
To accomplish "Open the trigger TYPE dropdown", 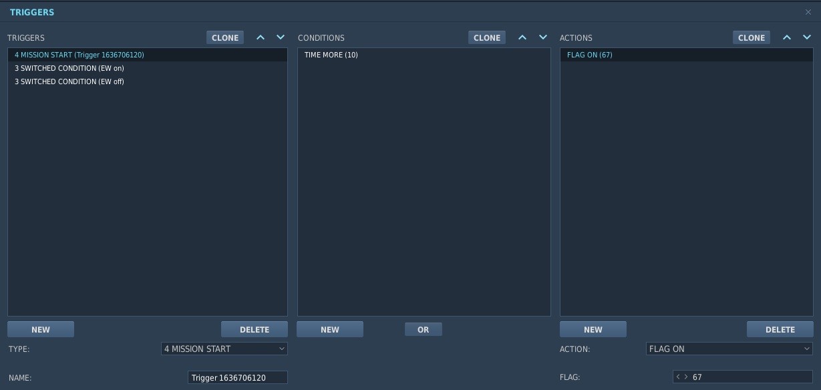I will point(224,349).
